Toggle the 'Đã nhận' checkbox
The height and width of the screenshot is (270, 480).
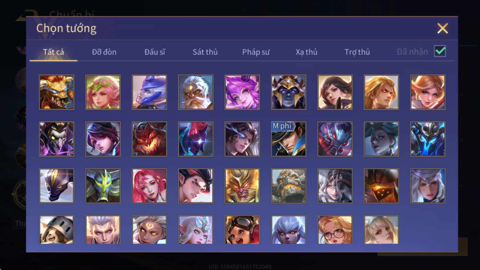click(x=440, y=51)
